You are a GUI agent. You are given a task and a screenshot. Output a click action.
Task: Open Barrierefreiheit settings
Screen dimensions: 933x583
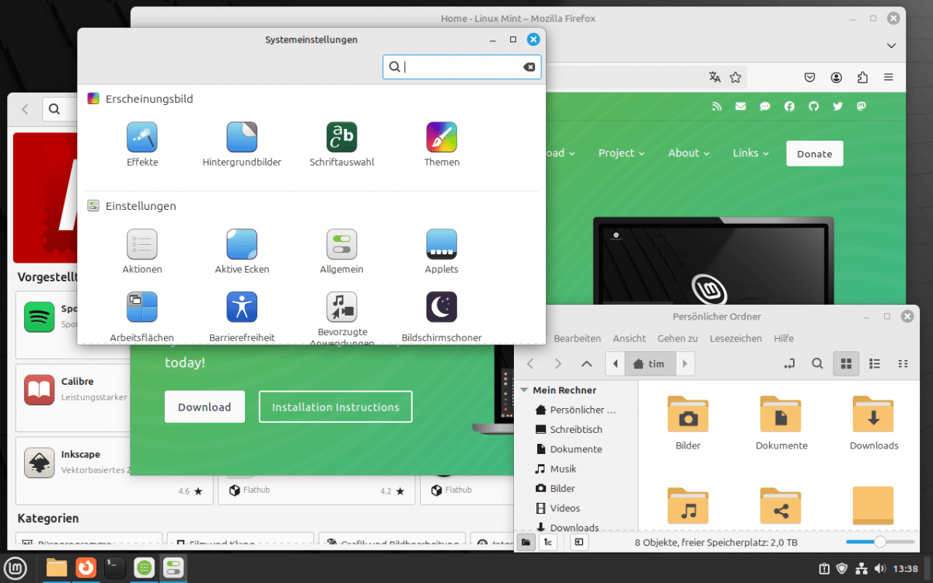click(242, 317)
